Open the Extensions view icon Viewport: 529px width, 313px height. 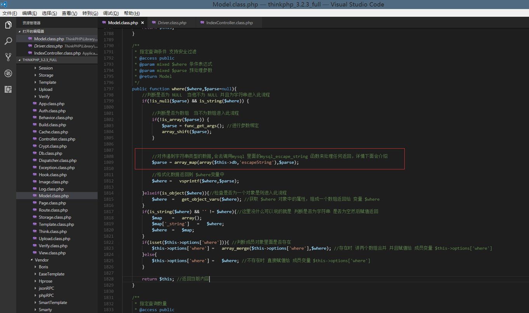pyautogui.click(x=8, y=89)
